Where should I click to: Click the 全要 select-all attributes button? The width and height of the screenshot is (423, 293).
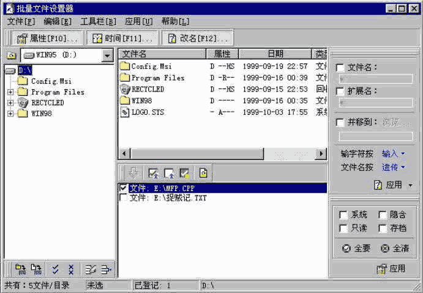point(356,248)
